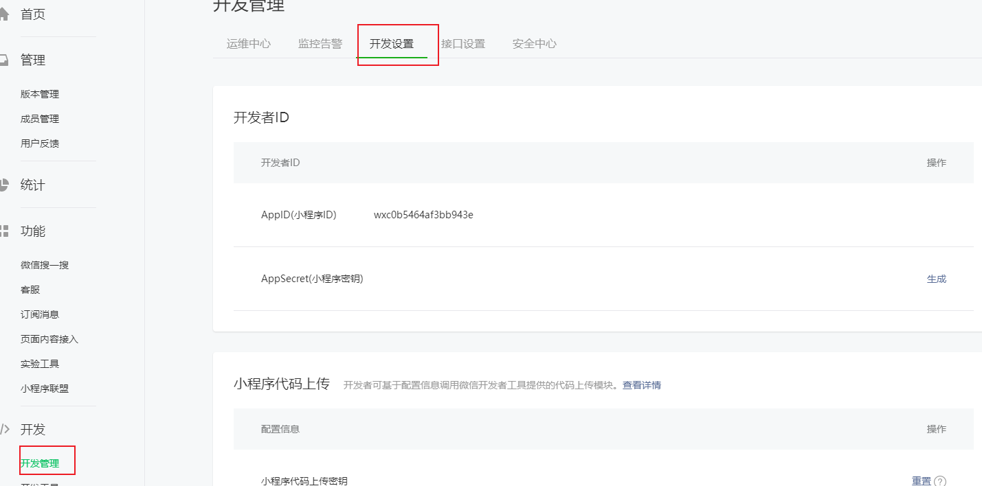Click the question mark help icon next to 重置
Screen dimensions: 982x486
point(941,481)
